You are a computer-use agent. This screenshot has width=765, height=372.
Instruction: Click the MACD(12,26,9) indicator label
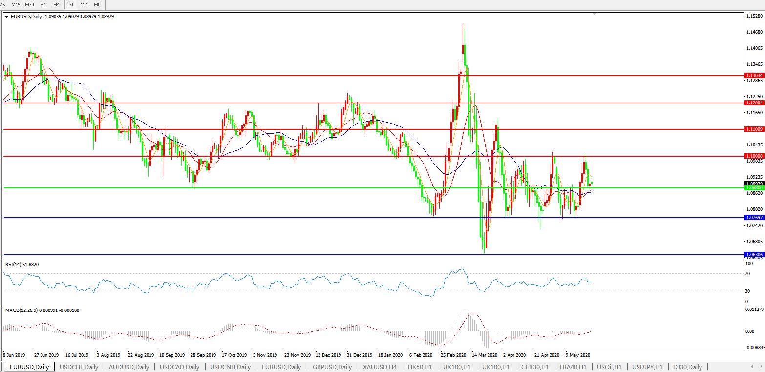click(x=42, y=310)
